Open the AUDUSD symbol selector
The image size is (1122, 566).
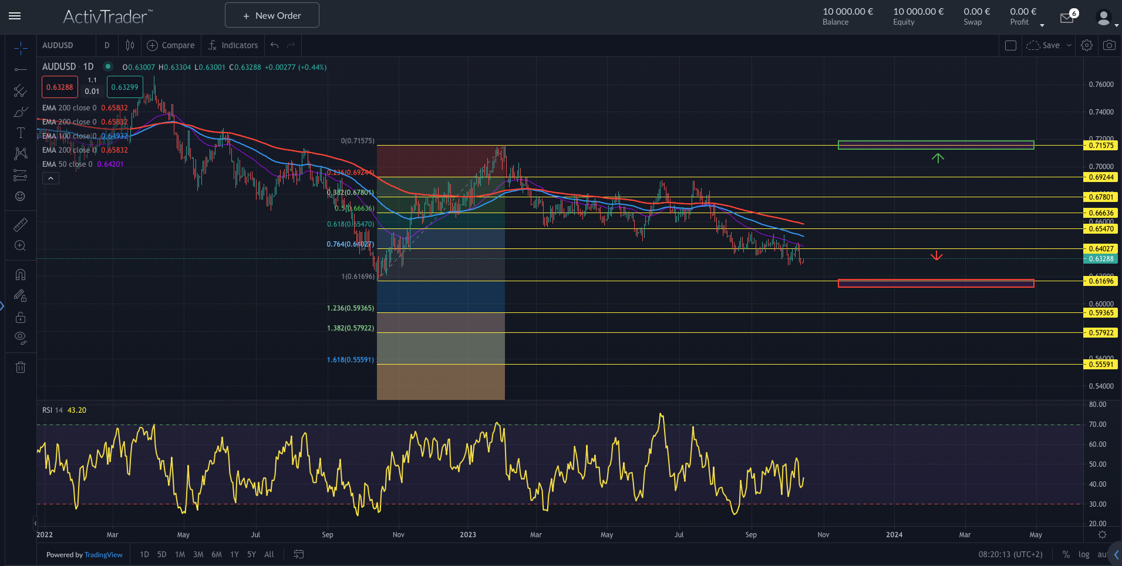tap(56, 45)
